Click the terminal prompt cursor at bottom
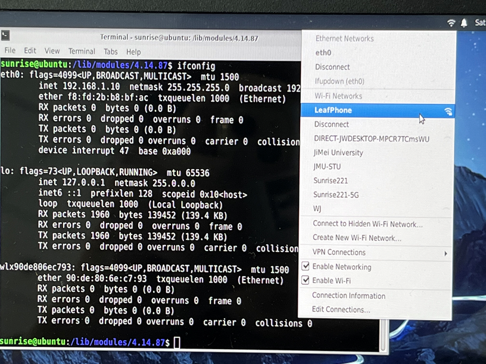This screenshot has width=486, height=364. [x=177, y=343]
